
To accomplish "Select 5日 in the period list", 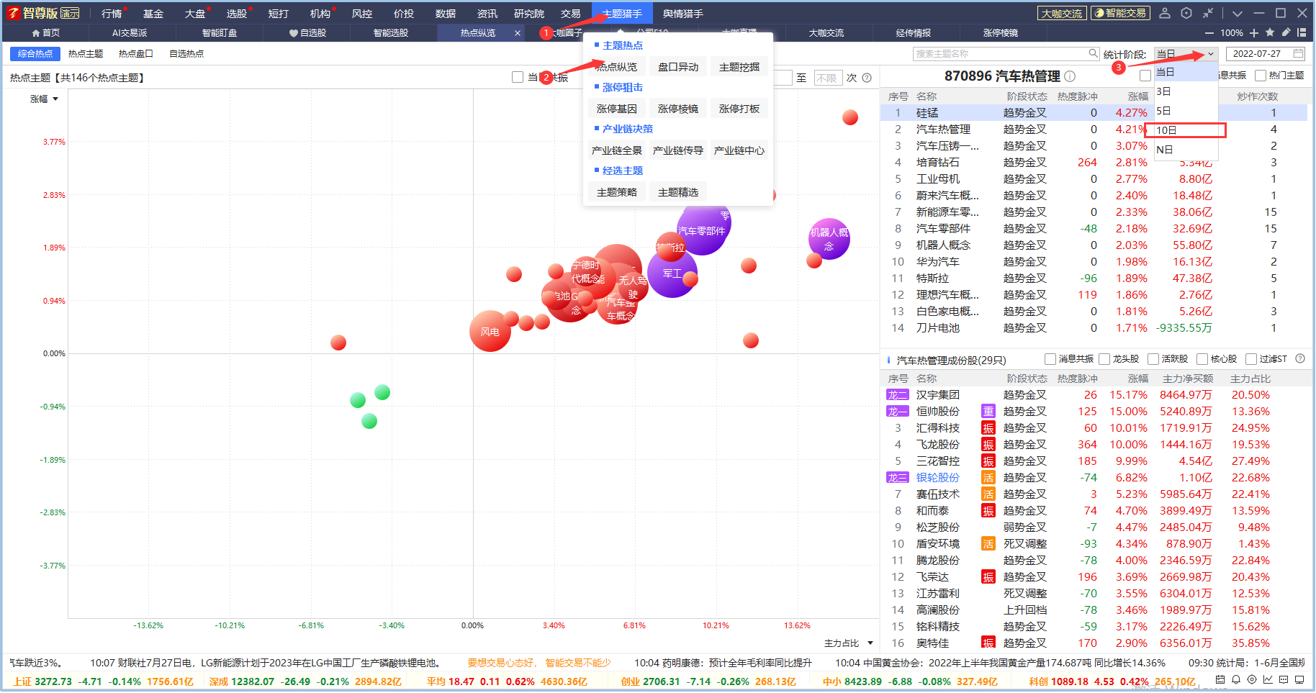I will (1186, 111).
